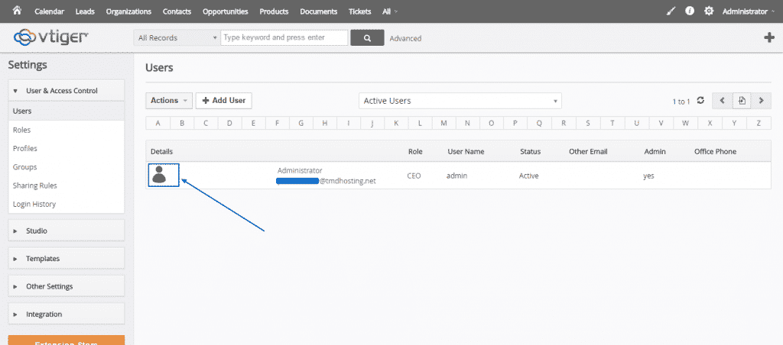Open the Calendar menu

[x=49, y=11]
